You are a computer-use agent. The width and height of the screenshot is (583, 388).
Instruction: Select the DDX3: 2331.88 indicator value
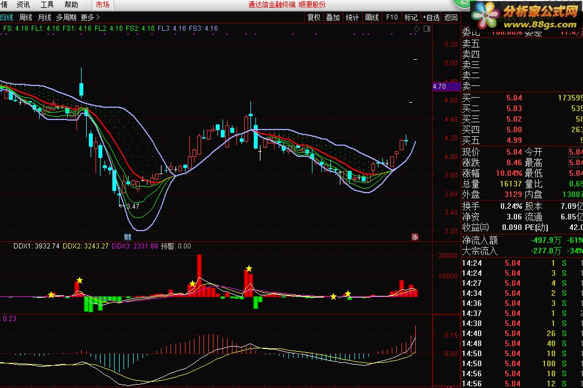[x=135, y=246]
